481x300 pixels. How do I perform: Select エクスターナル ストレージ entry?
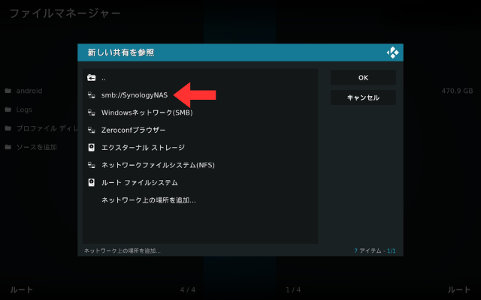click(x=143, y=148)
